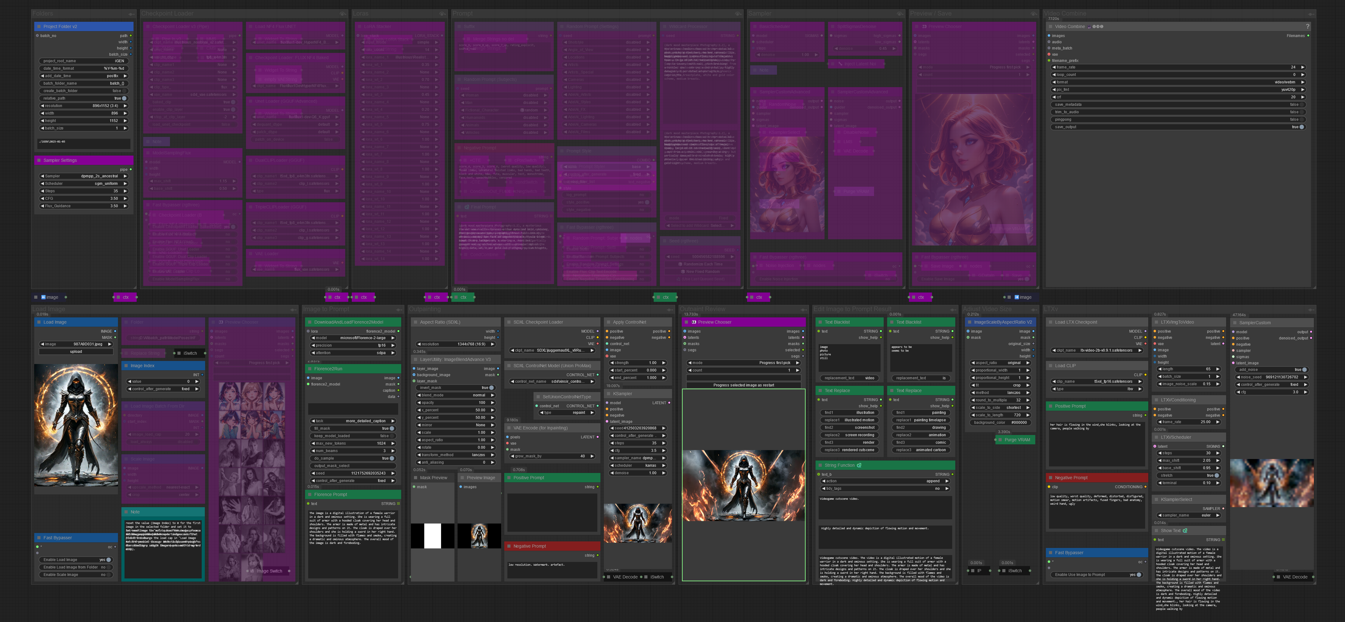The width and height of the screenshot is (1345, 622).
Task: Open the model microsoft/Florence-2-large dropdown
Action: 352,338
